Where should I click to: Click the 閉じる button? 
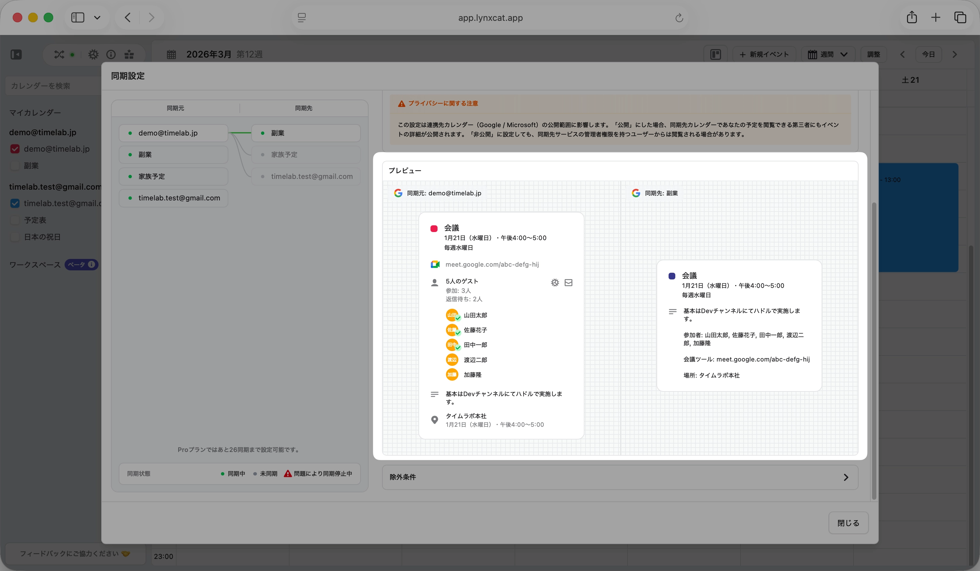[x=848, y=523]
